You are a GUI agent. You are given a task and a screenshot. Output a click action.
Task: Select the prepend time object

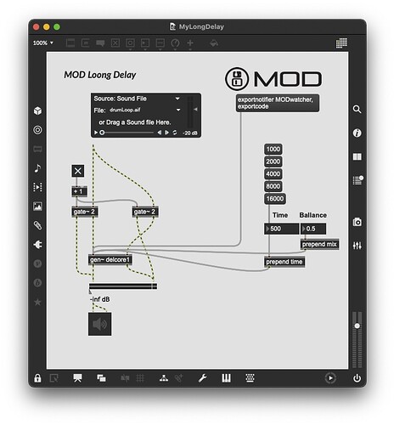(284, 262)
